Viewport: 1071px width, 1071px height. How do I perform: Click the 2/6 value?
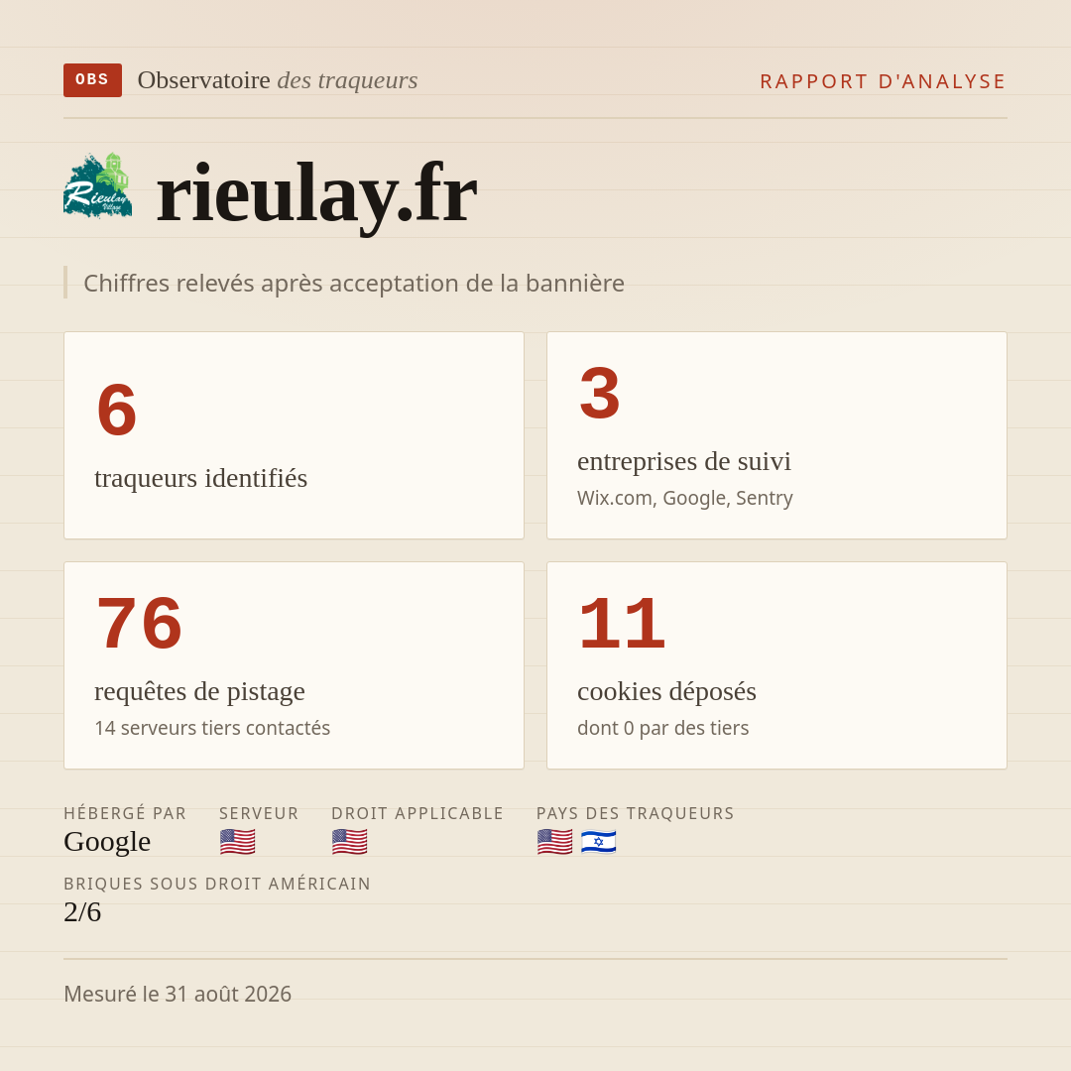click(x=82, y=912)
